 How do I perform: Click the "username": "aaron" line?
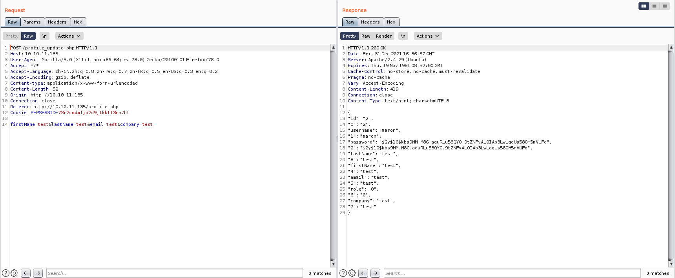click(x=374, y=130)
